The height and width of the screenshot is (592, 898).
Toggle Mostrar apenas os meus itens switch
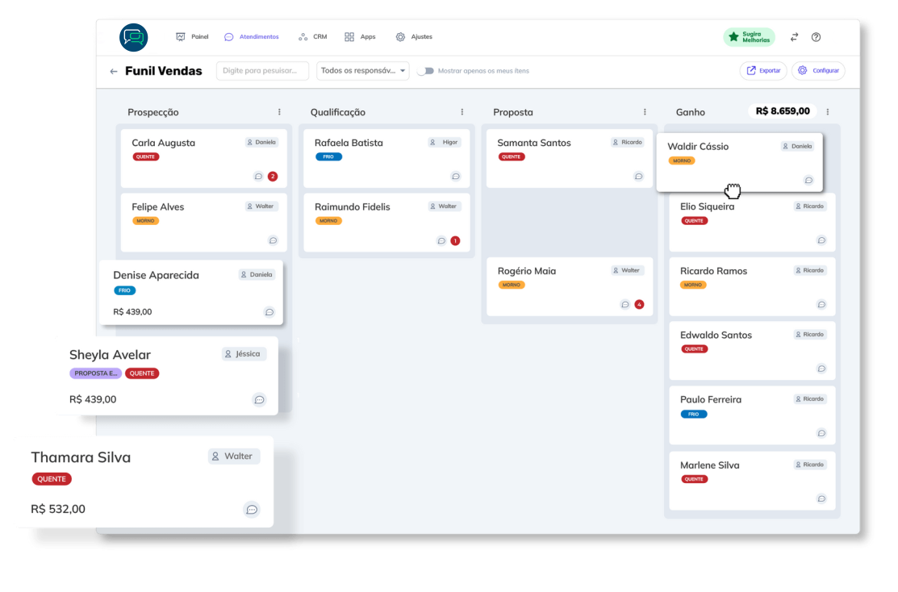coord(425,71)
